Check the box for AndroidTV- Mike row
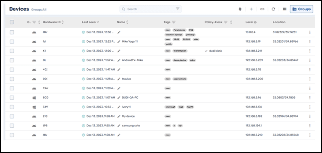The height and width of the screenshot is (153, 322). [x=12, y=60]
